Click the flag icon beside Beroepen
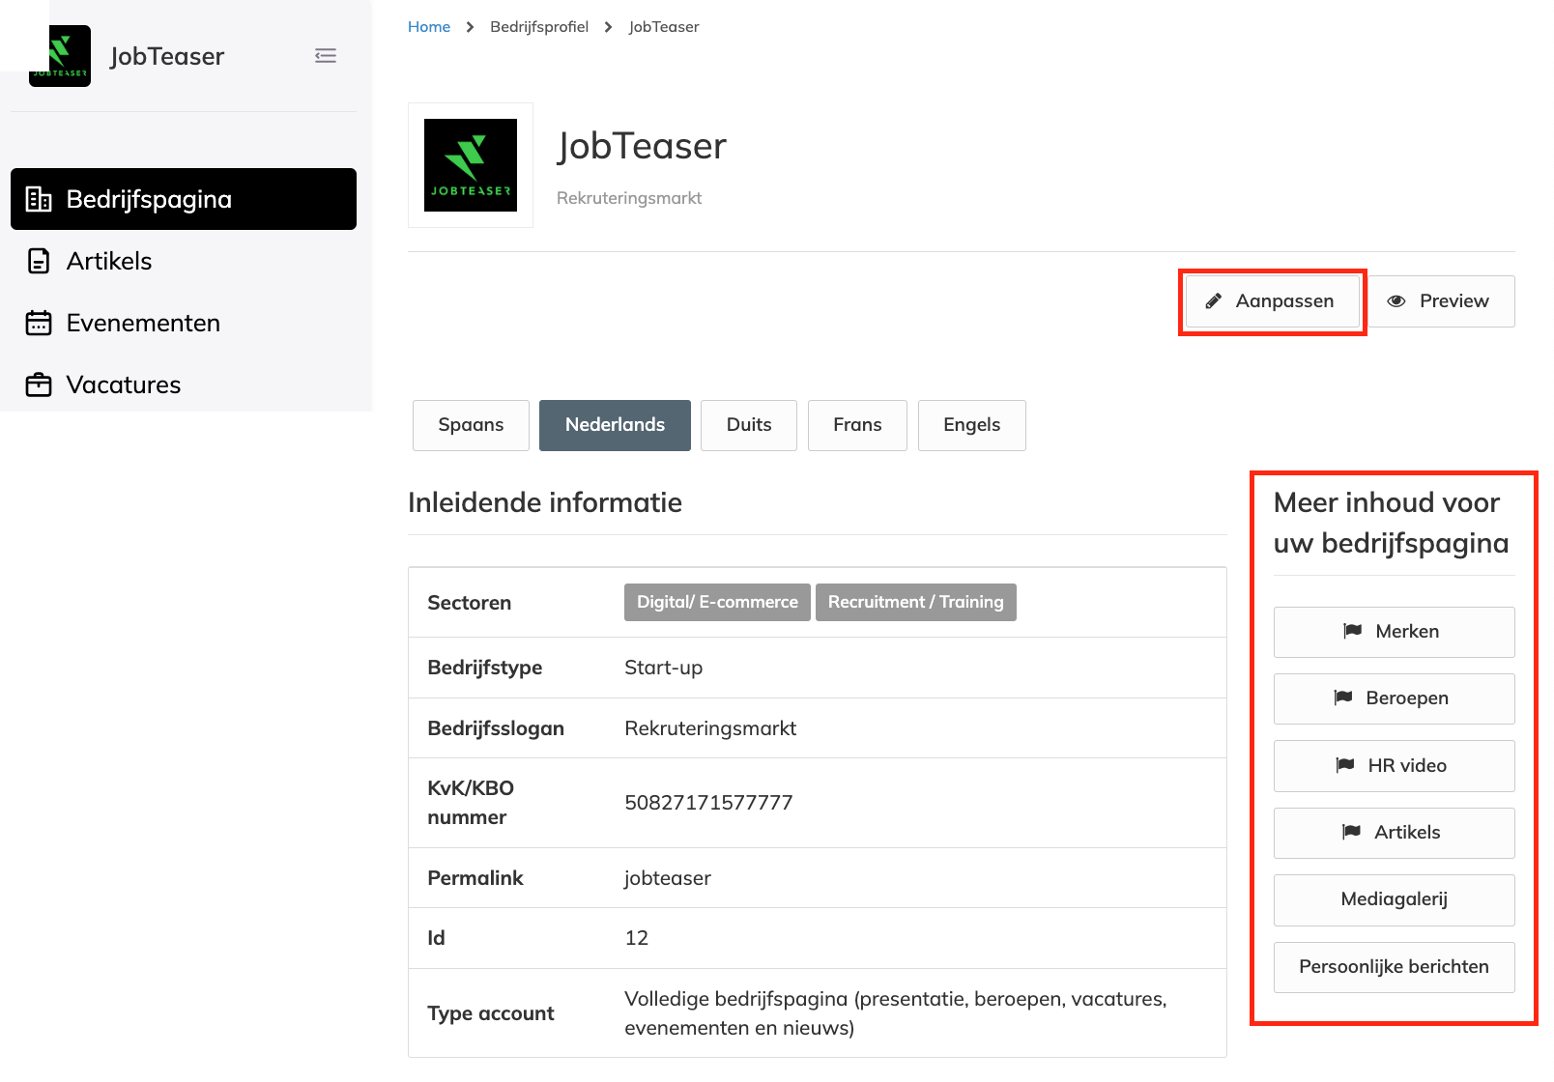Screen dimensions: 1554x1082 (1343, 698)
